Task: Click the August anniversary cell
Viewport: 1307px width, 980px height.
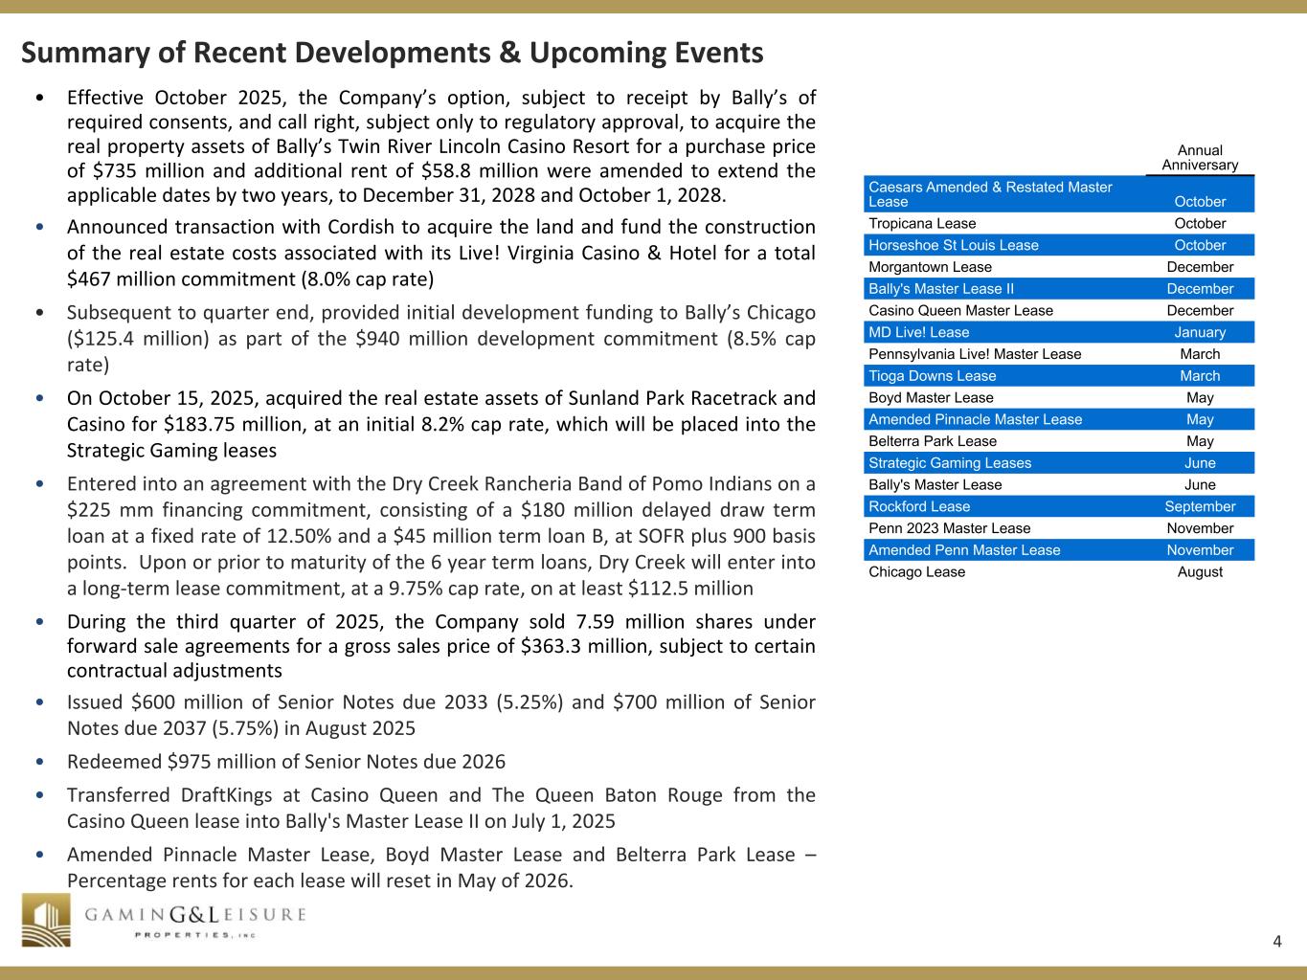Action: pos(1200,571)
